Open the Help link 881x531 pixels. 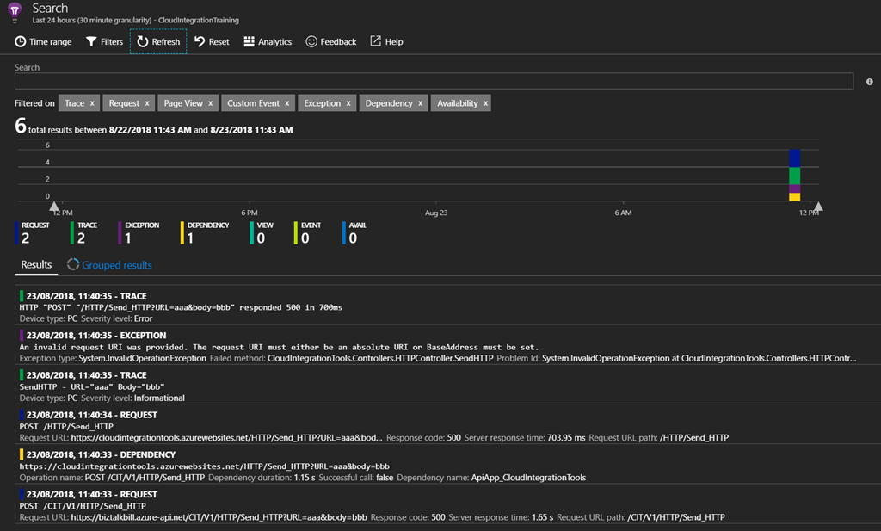coord(386,41)
